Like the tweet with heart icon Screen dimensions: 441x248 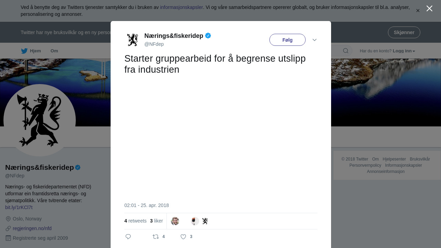click(183, 237)
